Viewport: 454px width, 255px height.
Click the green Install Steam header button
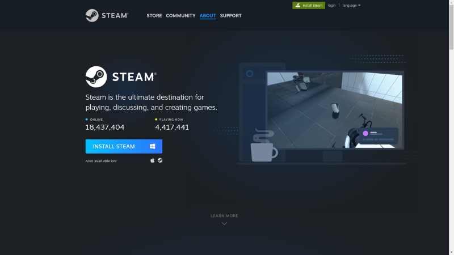(309, 5)
